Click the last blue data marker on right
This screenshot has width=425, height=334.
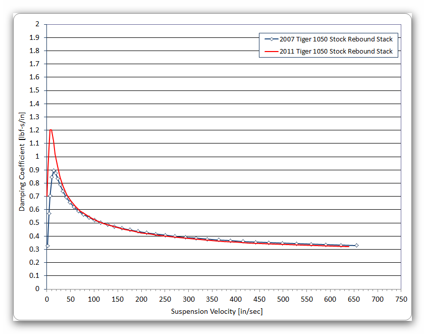click(356, 245)
